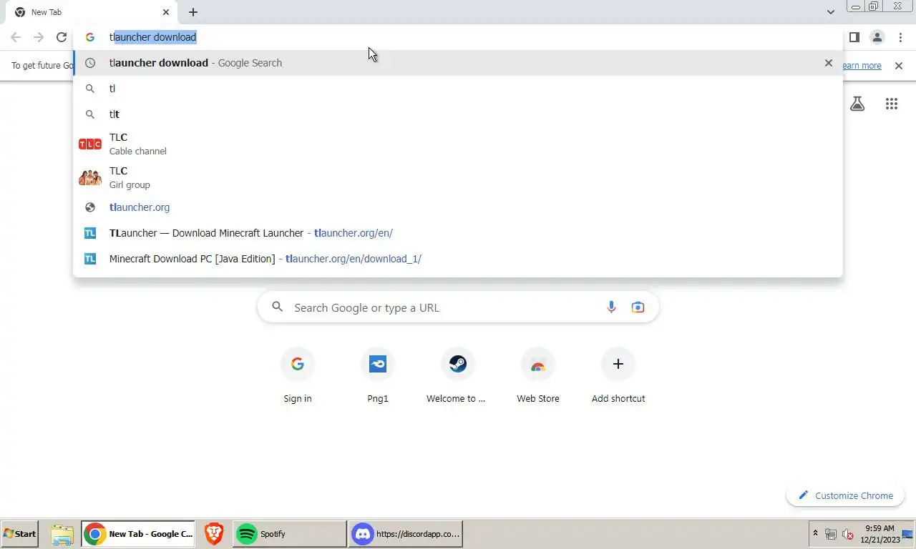Open Minecraft Download PC Java Edition suggestion

[x=457, y=259]
